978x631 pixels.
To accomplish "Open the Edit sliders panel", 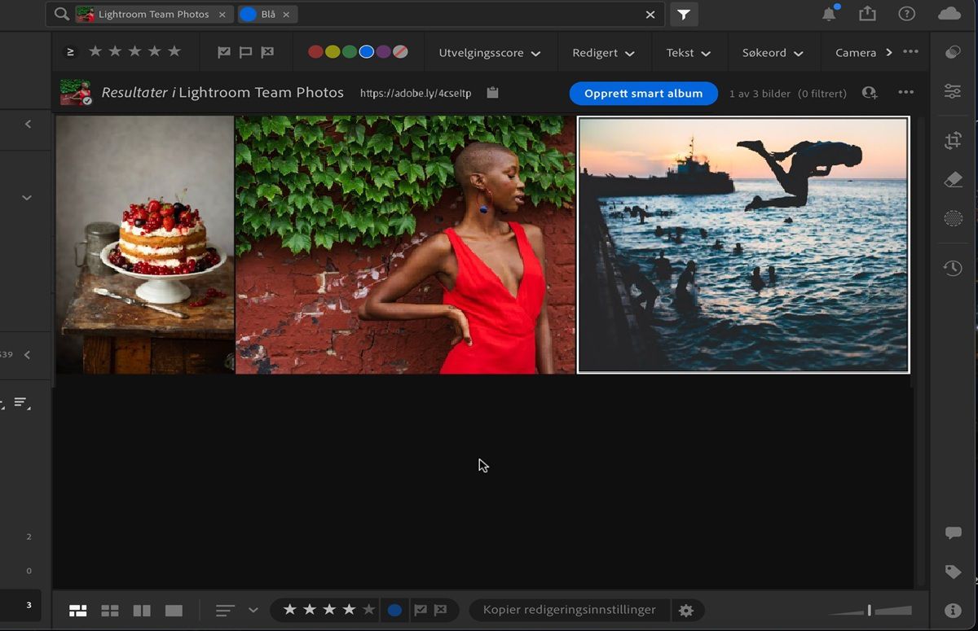I will pyautogui.click(x=952, y=91).
